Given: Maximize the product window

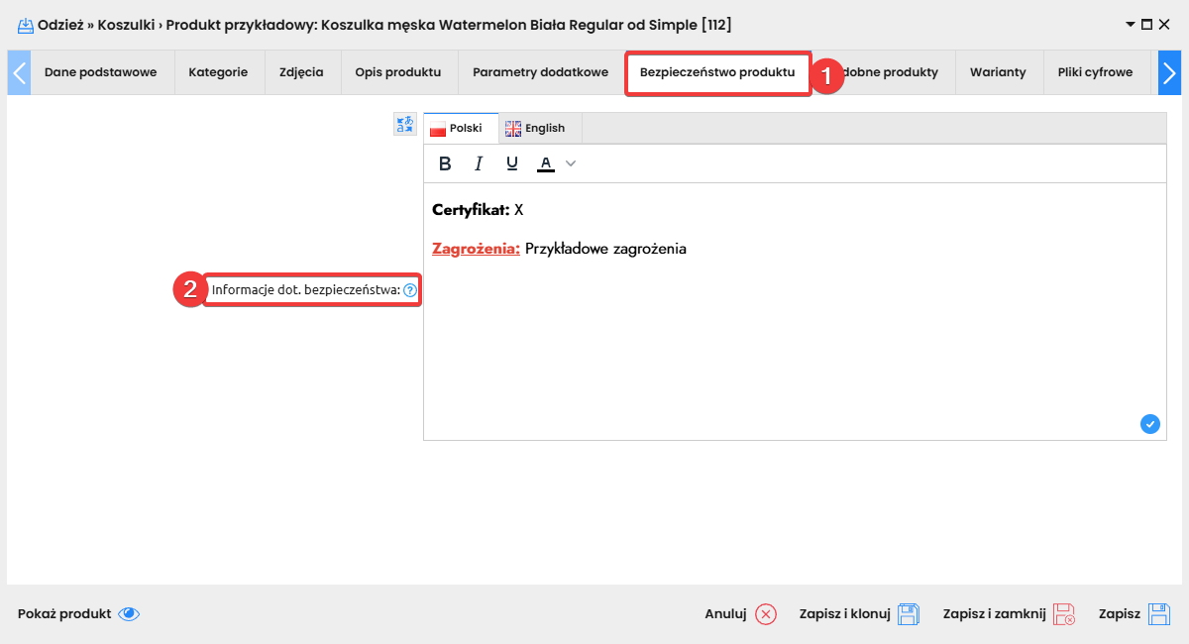Looking at the screenshot, I should (x=1147, y=25).
